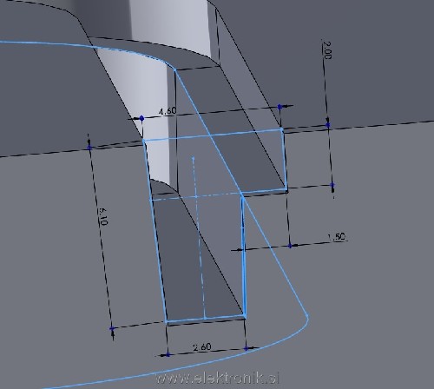The image size is (434, 389).
Task: Click left endpoint dot of 2.60 dimension
Action: 168,354
